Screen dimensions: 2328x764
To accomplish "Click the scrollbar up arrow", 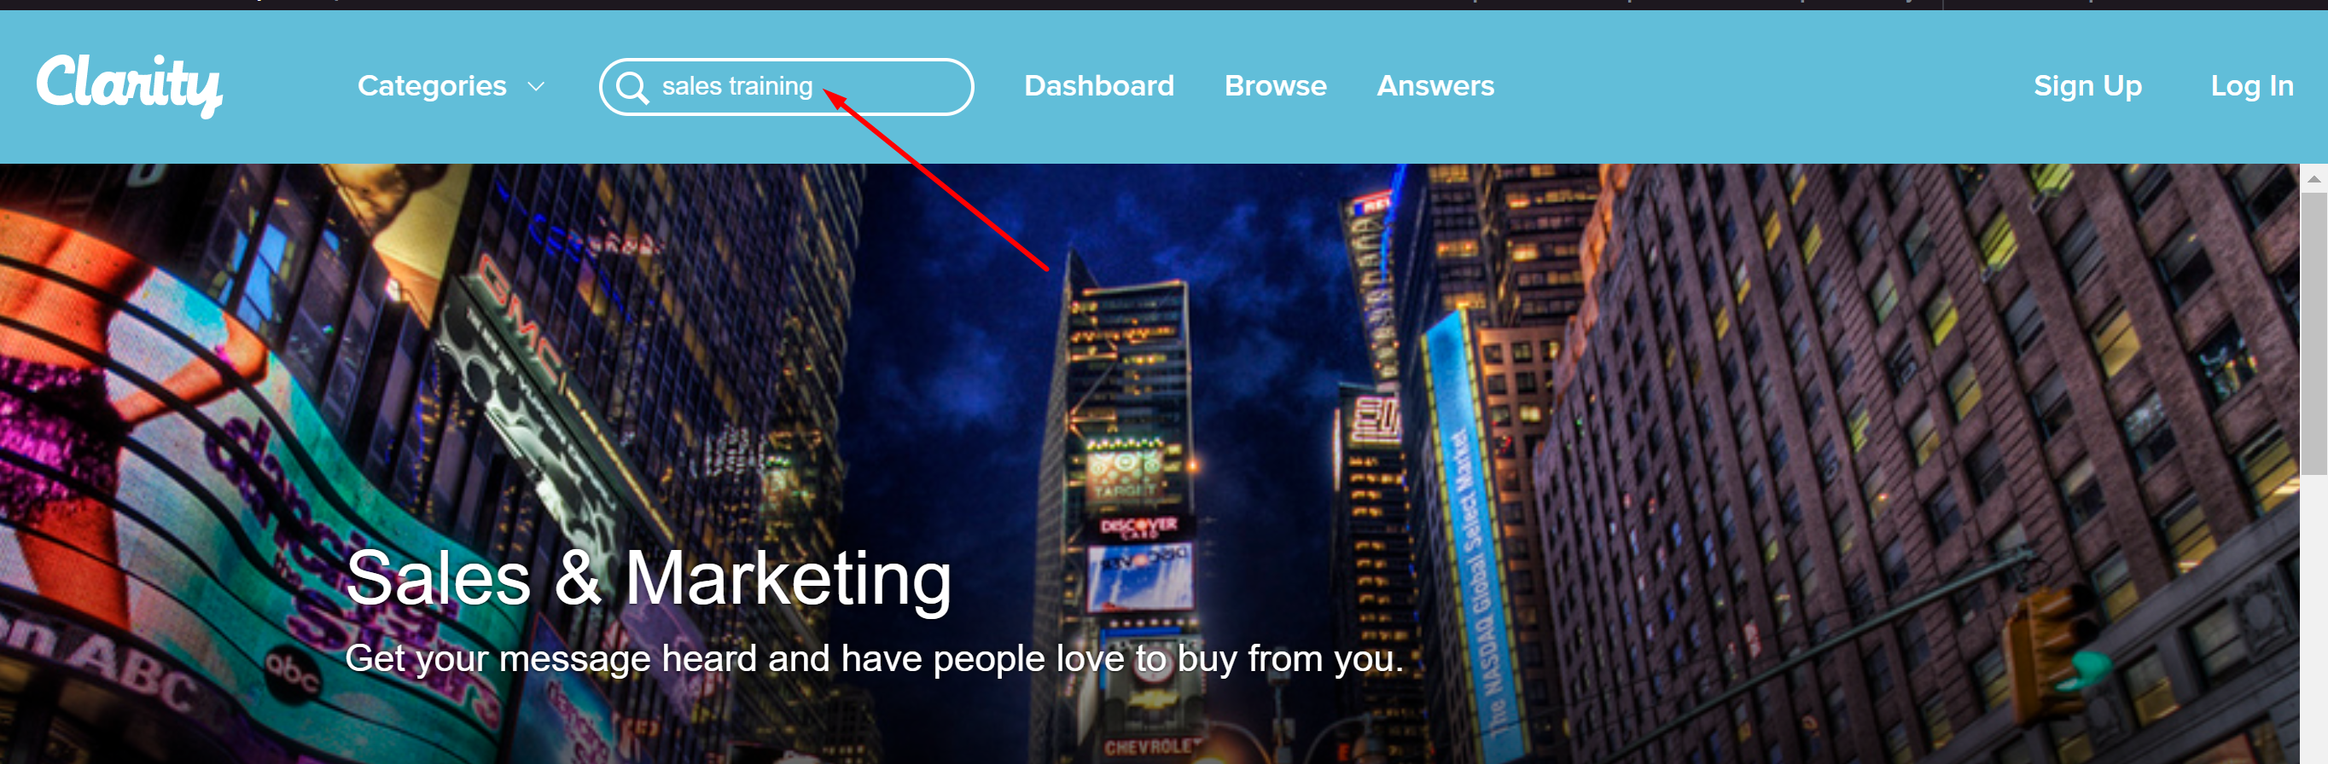I will pyautogui.click(x=2313, y=179).
